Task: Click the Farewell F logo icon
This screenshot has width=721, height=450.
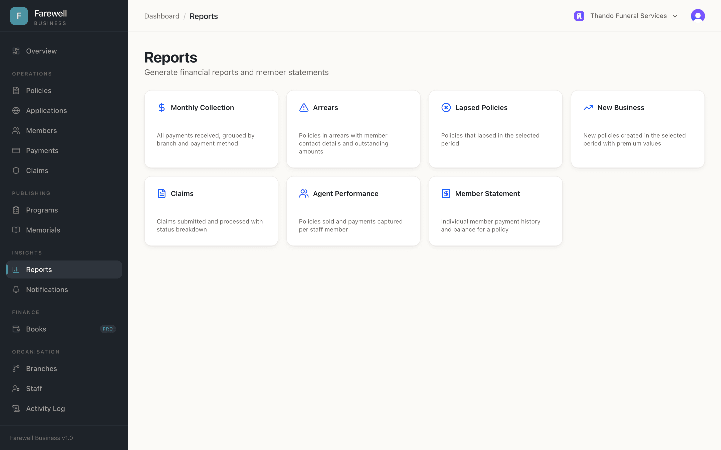Action: [19, 16]
